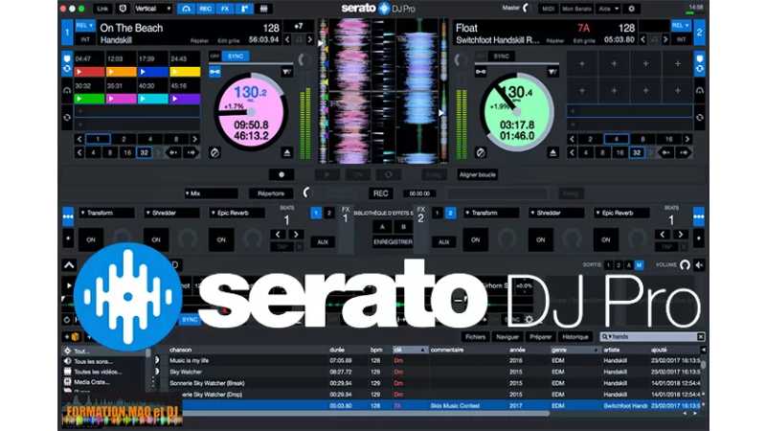Open the Mon Serato button
This screenshot has height=431, width=766.
(576, 9)
